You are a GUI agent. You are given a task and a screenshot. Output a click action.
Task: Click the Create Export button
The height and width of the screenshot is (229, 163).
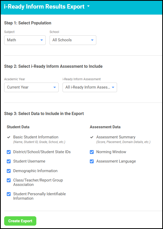(20, 221)
